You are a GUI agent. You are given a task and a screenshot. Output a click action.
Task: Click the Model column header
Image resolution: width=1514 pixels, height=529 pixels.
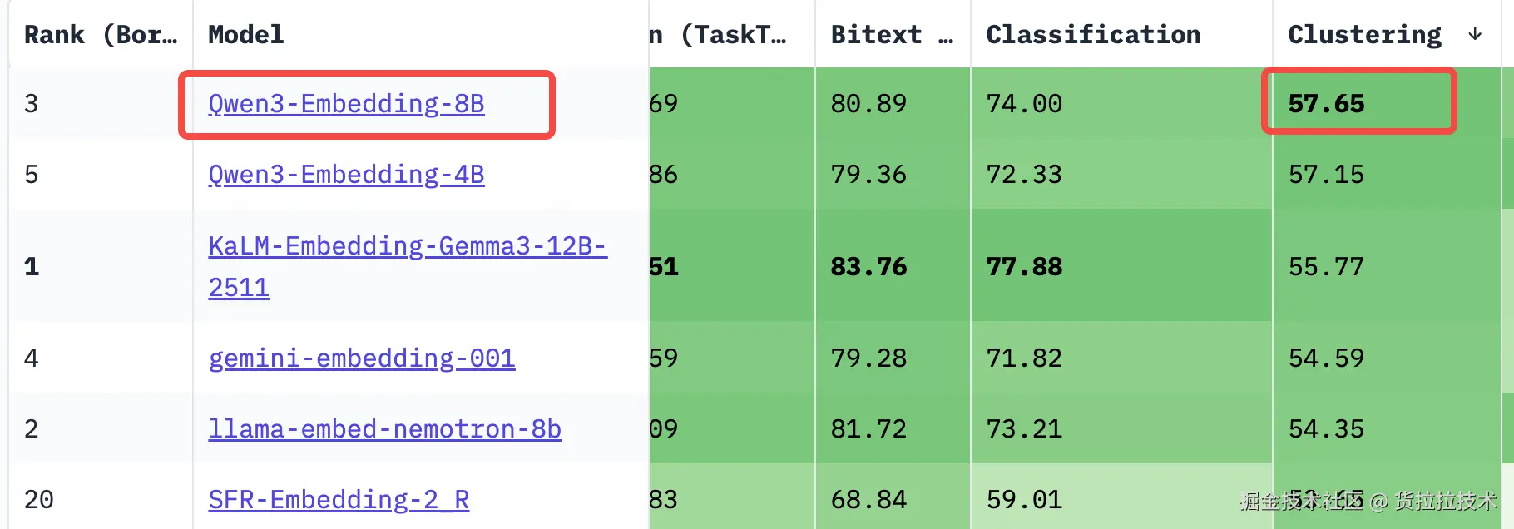245,35
